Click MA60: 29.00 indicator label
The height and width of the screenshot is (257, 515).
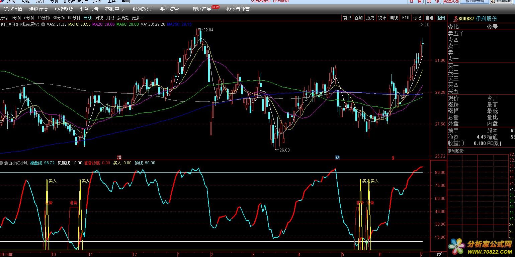[x=127, y=24]
